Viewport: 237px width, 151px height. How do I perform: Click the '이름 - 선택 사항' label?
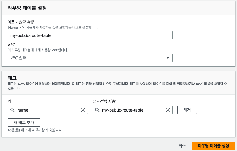click(x=21, y=22)
